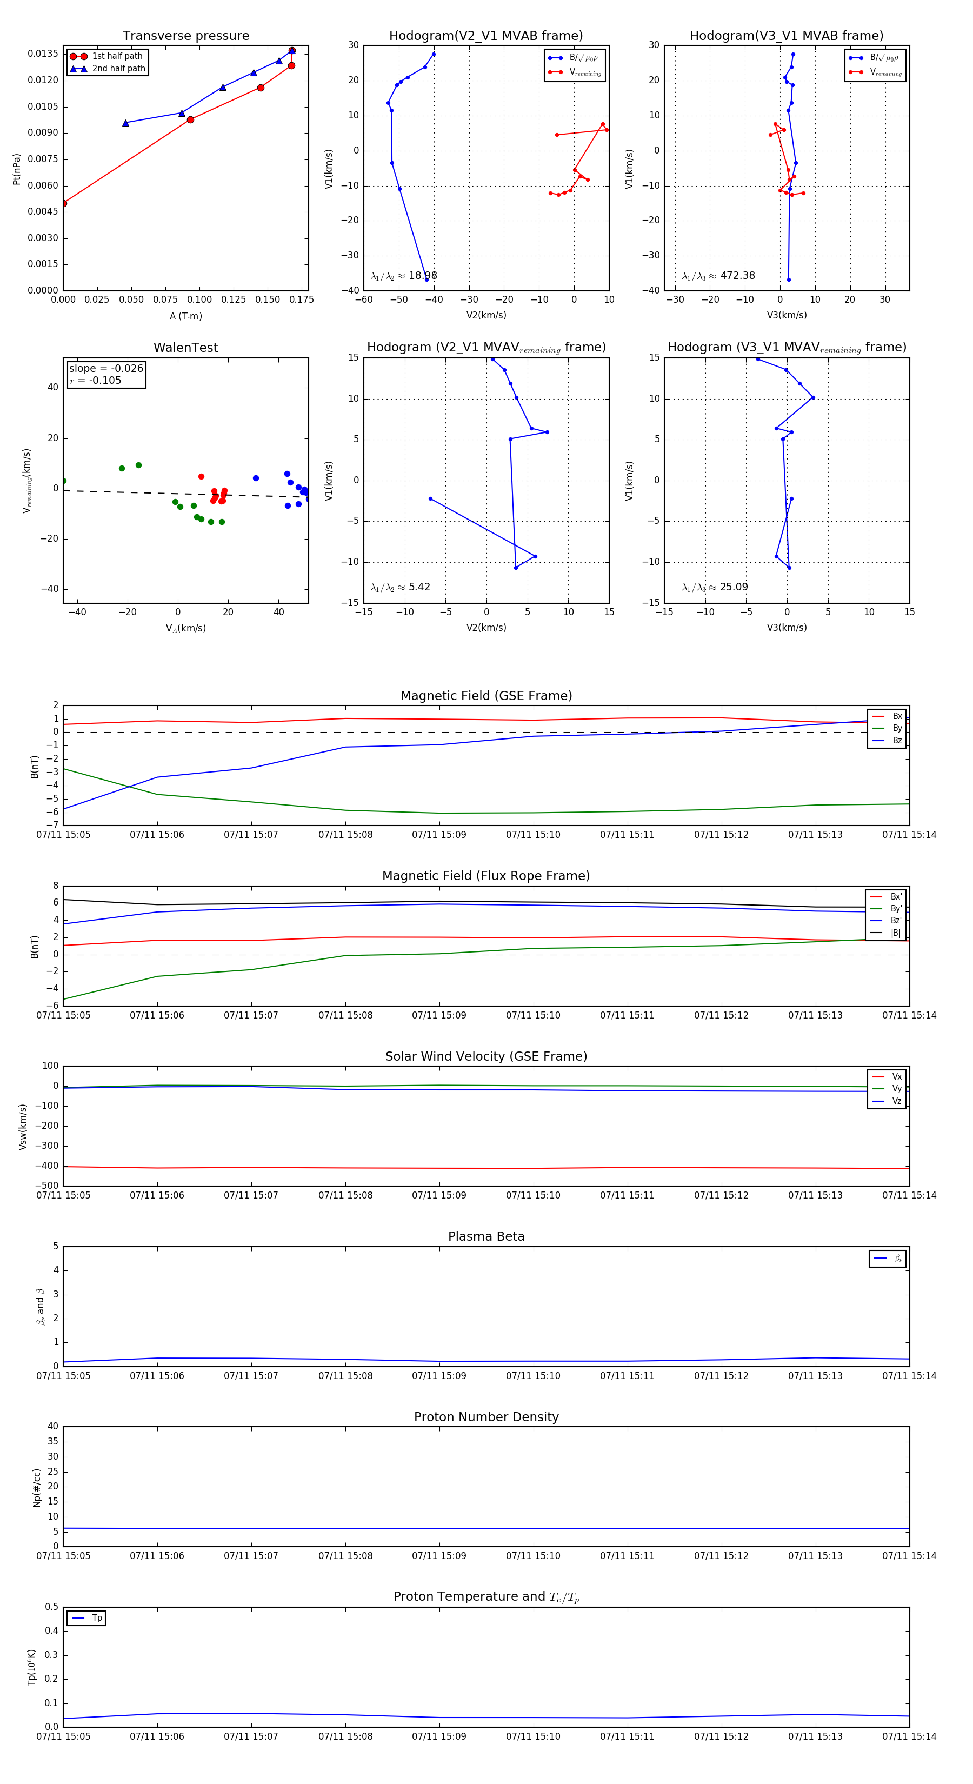The height and width of the screenshot is (1784, 973).
Task: Select the "Bx'" legend entry
Action: [886, 896]
